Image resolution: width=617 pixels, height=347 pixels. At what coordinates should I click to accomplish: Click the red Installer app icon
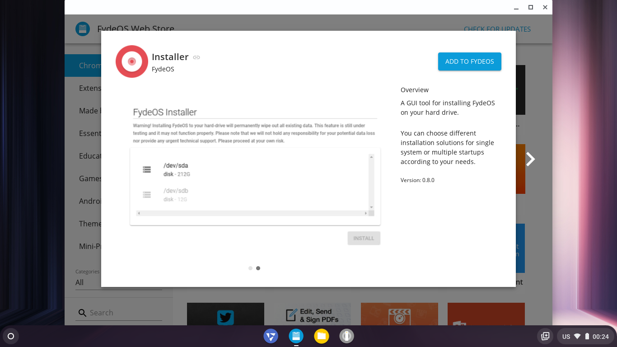coord(132,61)
